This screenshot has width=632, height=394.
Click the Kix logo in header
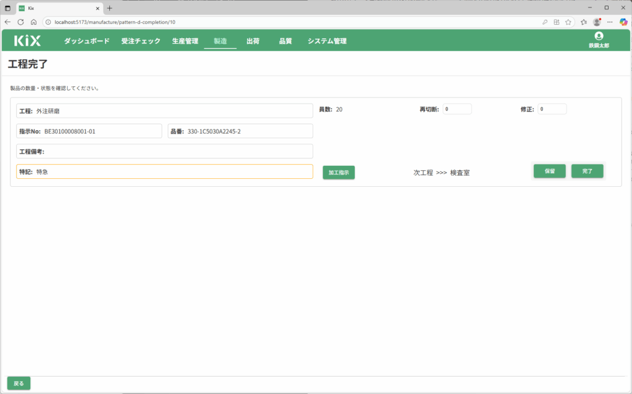tap(27, 41)
